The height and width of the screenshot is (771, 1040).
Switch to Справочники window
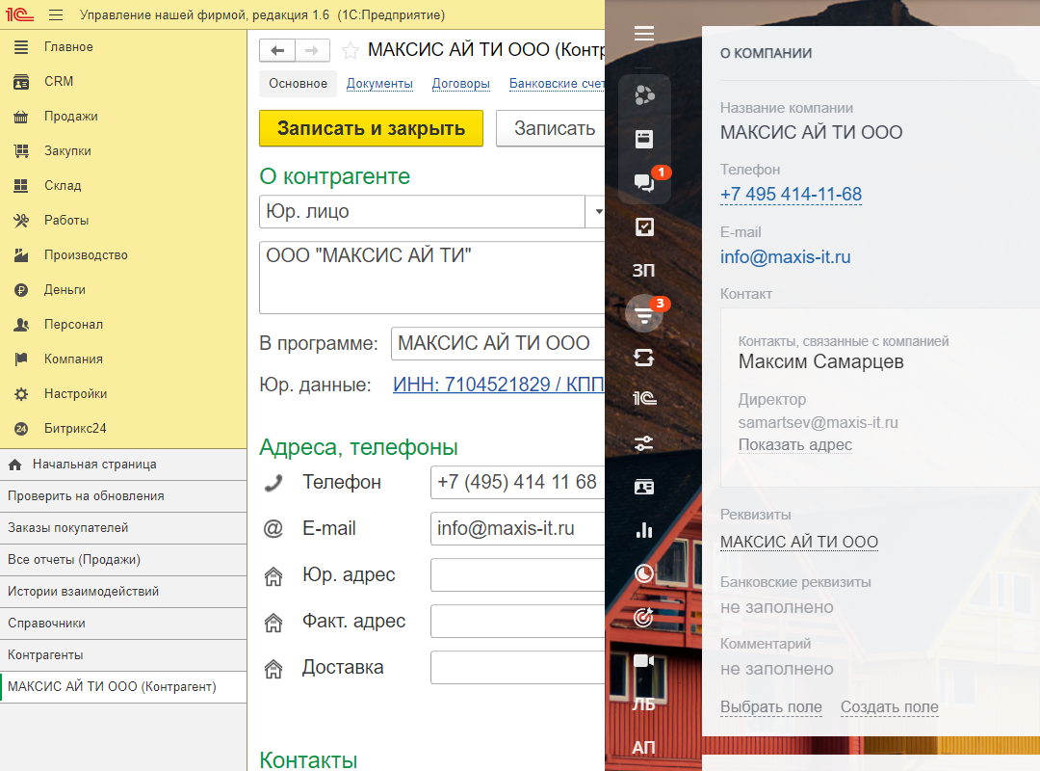(x=123, y=624)
